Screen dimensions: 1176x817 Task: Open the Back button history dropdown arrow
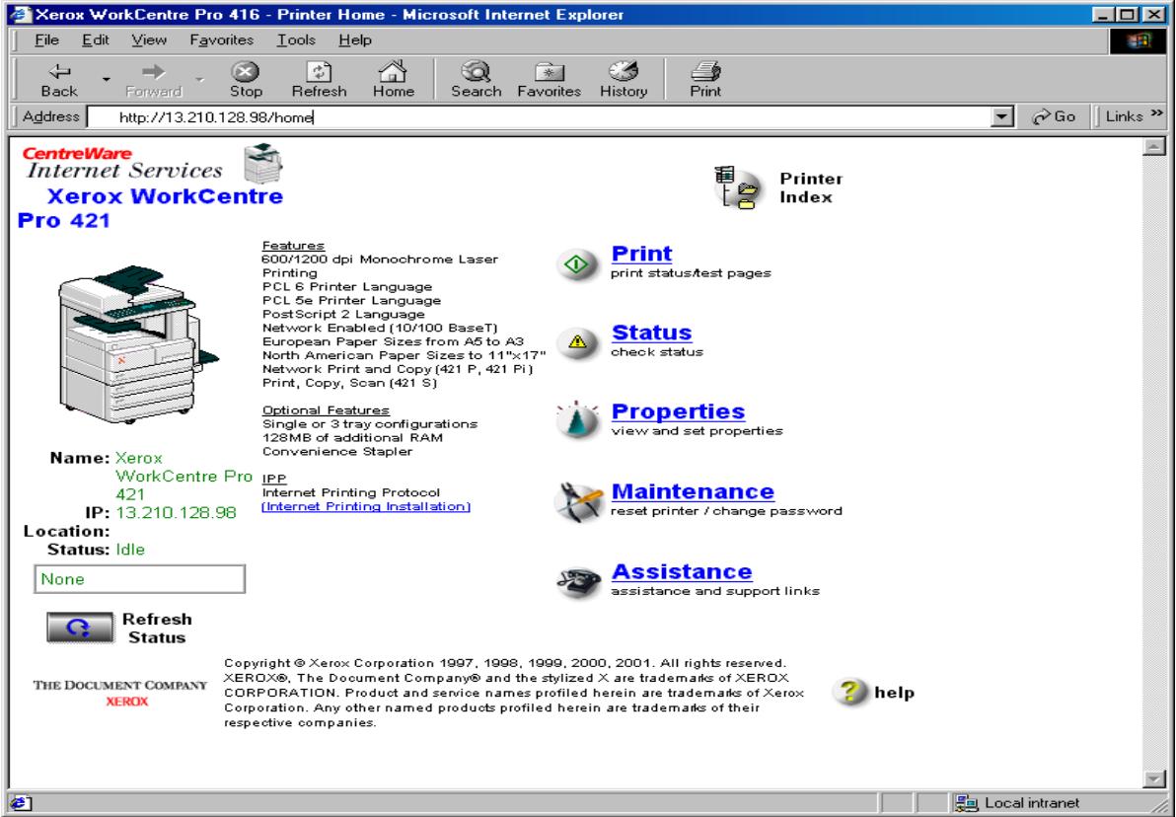tap(106, 80)
